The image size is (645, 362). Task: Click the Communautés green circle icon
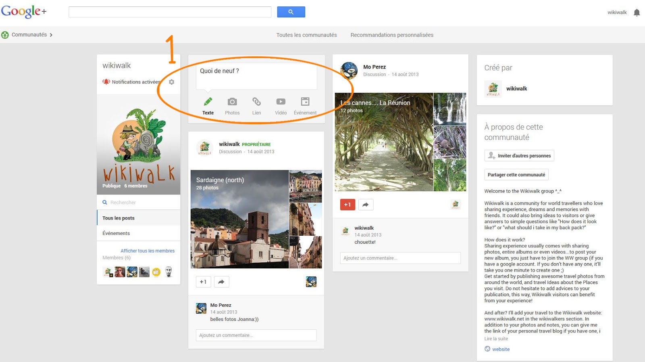pyautogui.click(x=5, y=35)
